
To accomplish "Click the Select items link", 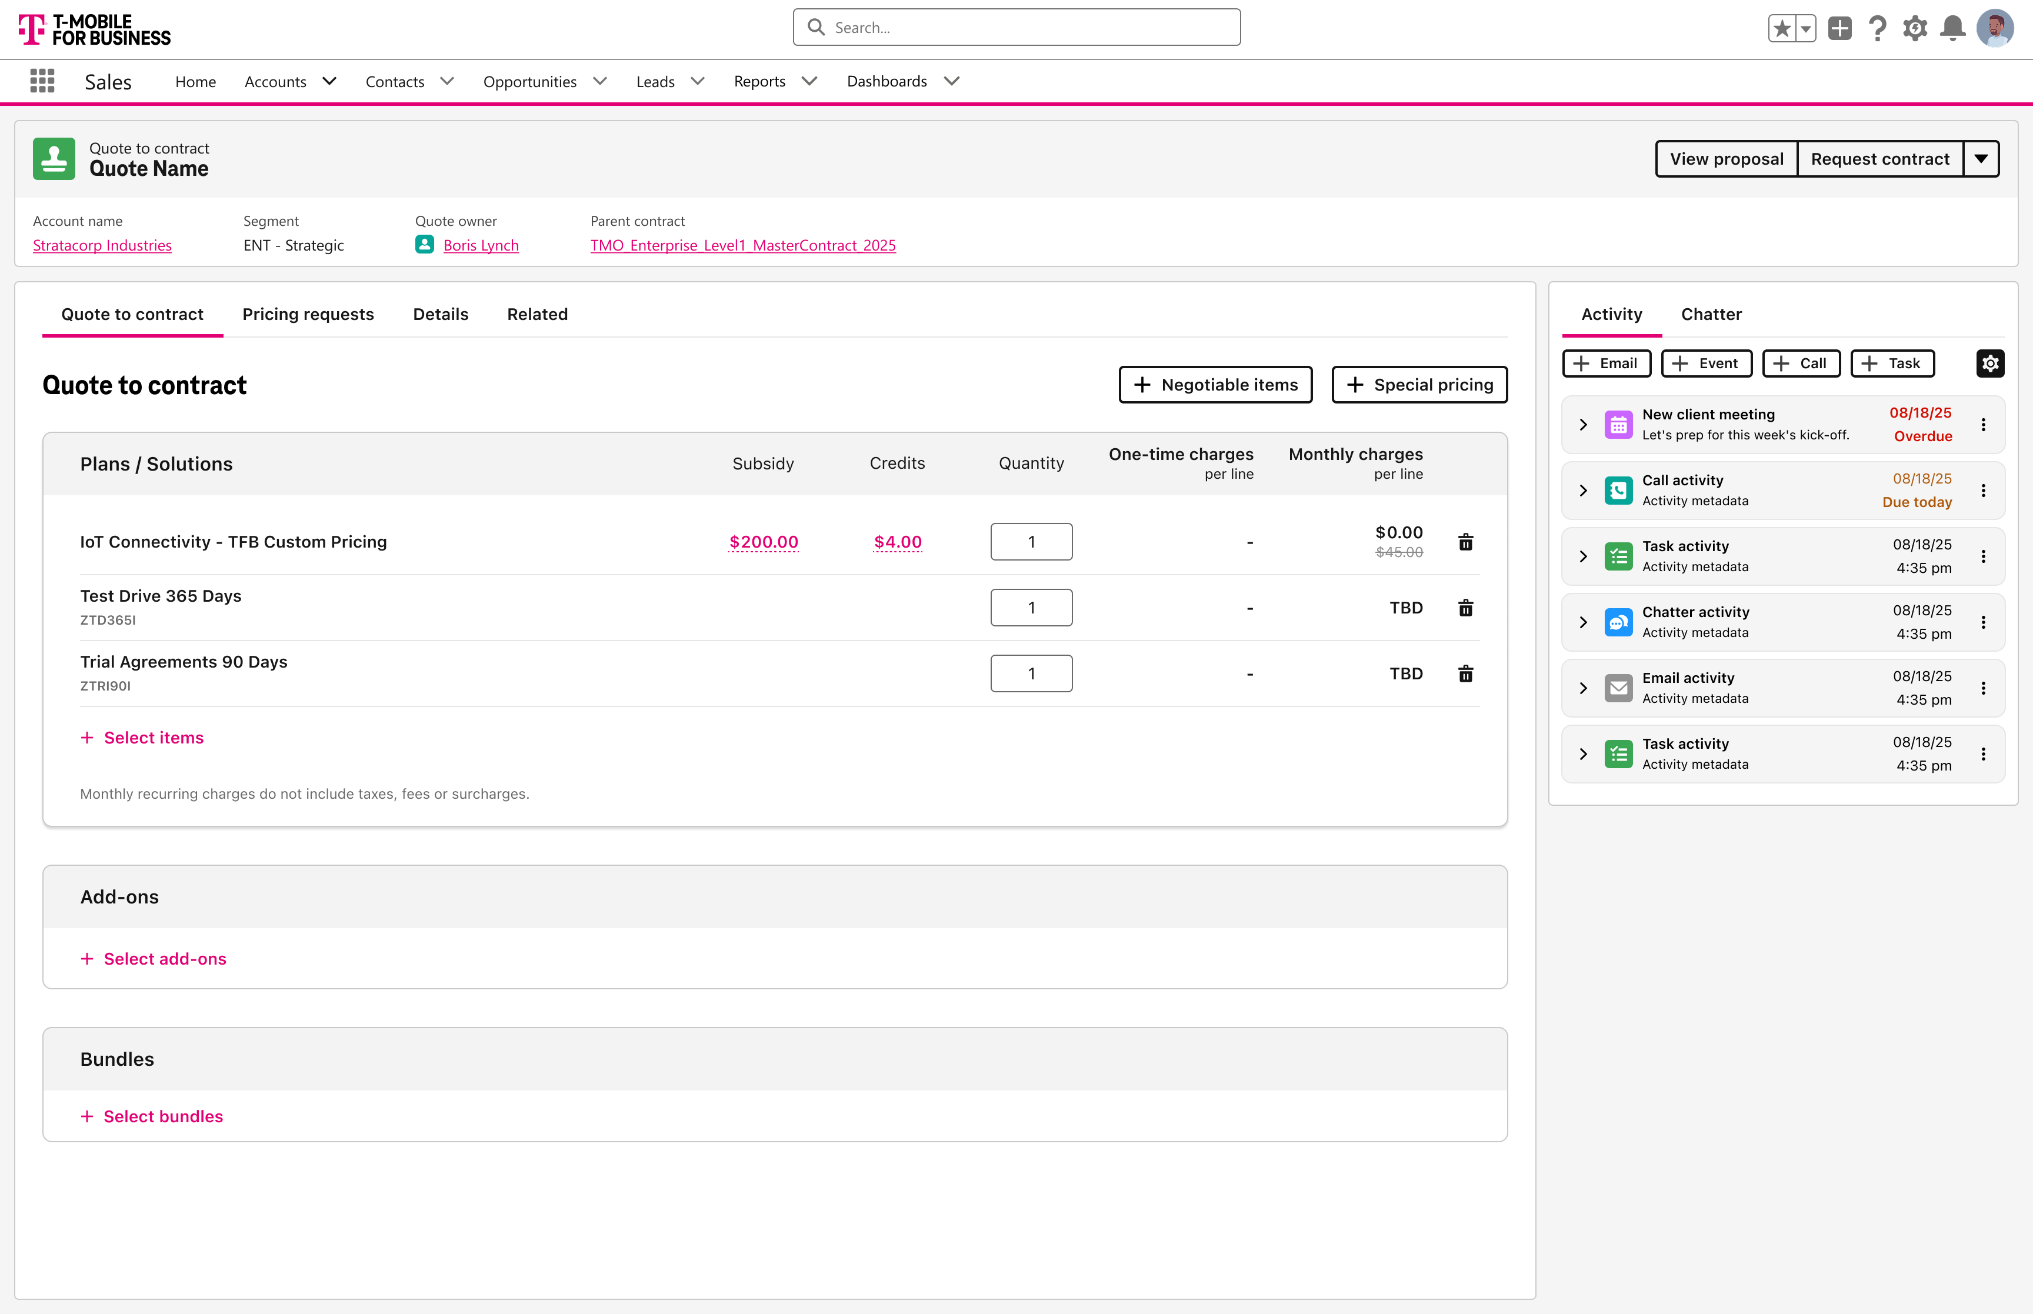I will coord(142,737).
